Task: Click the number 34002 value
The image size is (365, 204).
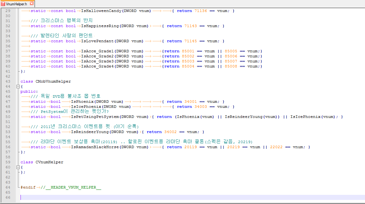Action: pos(171,132)
